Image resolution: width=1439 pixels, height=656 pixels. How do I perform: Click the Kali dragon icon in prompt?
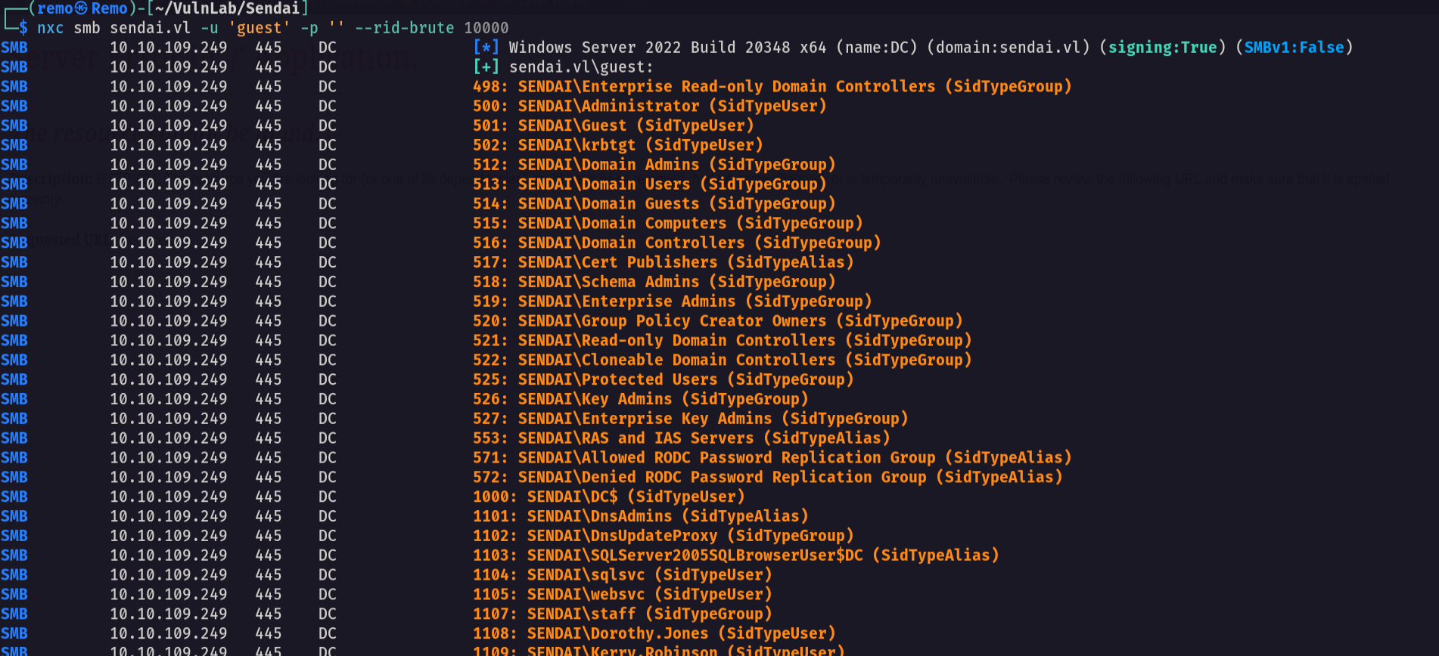pos(81,8)
